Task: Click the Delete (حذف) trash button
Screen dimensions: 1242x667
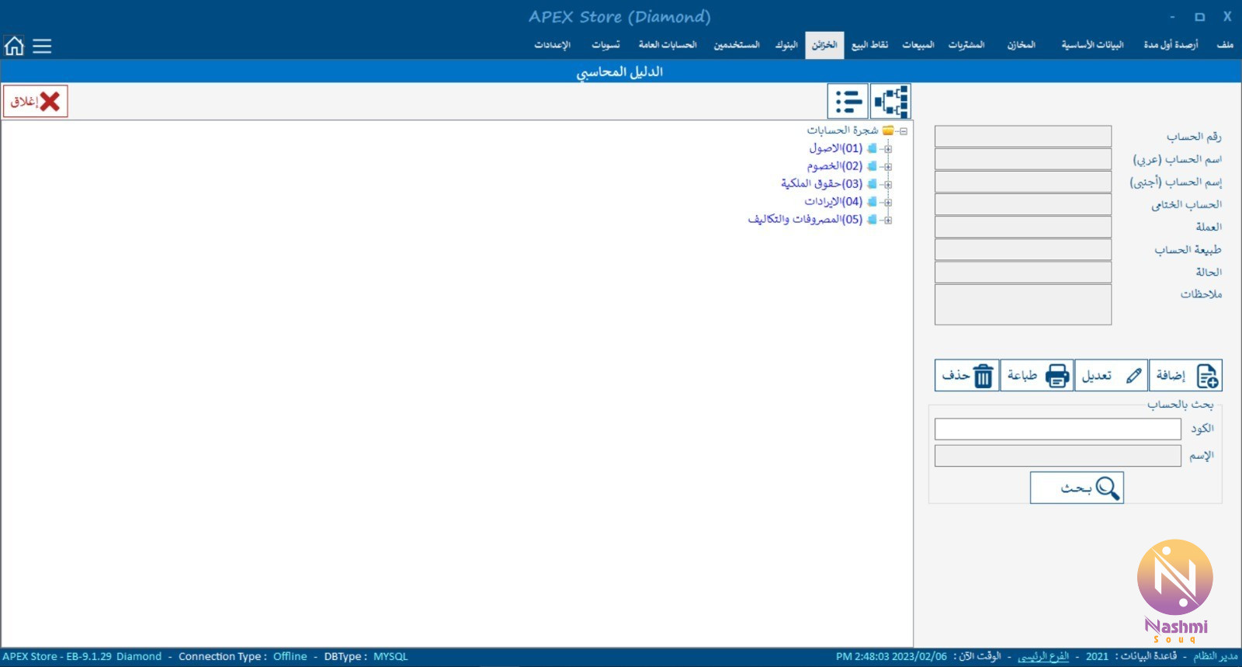Action: (966, 376)
